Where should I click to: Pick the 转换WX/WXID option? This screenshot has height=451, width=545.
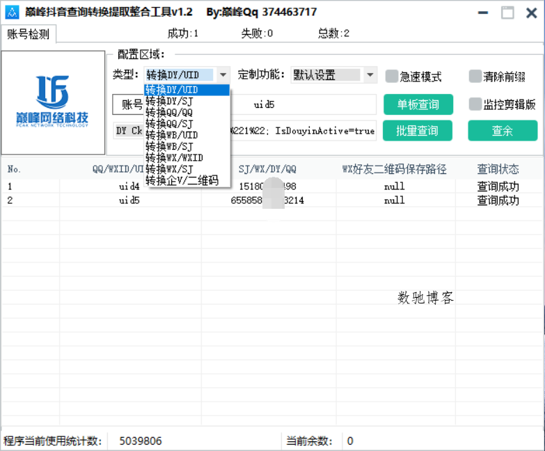coord(187,158)
